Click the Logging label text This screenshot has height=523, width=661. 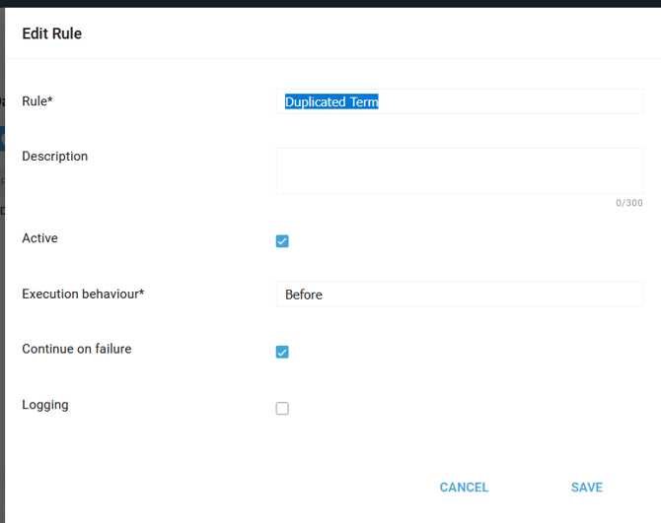tap(45, 405)
